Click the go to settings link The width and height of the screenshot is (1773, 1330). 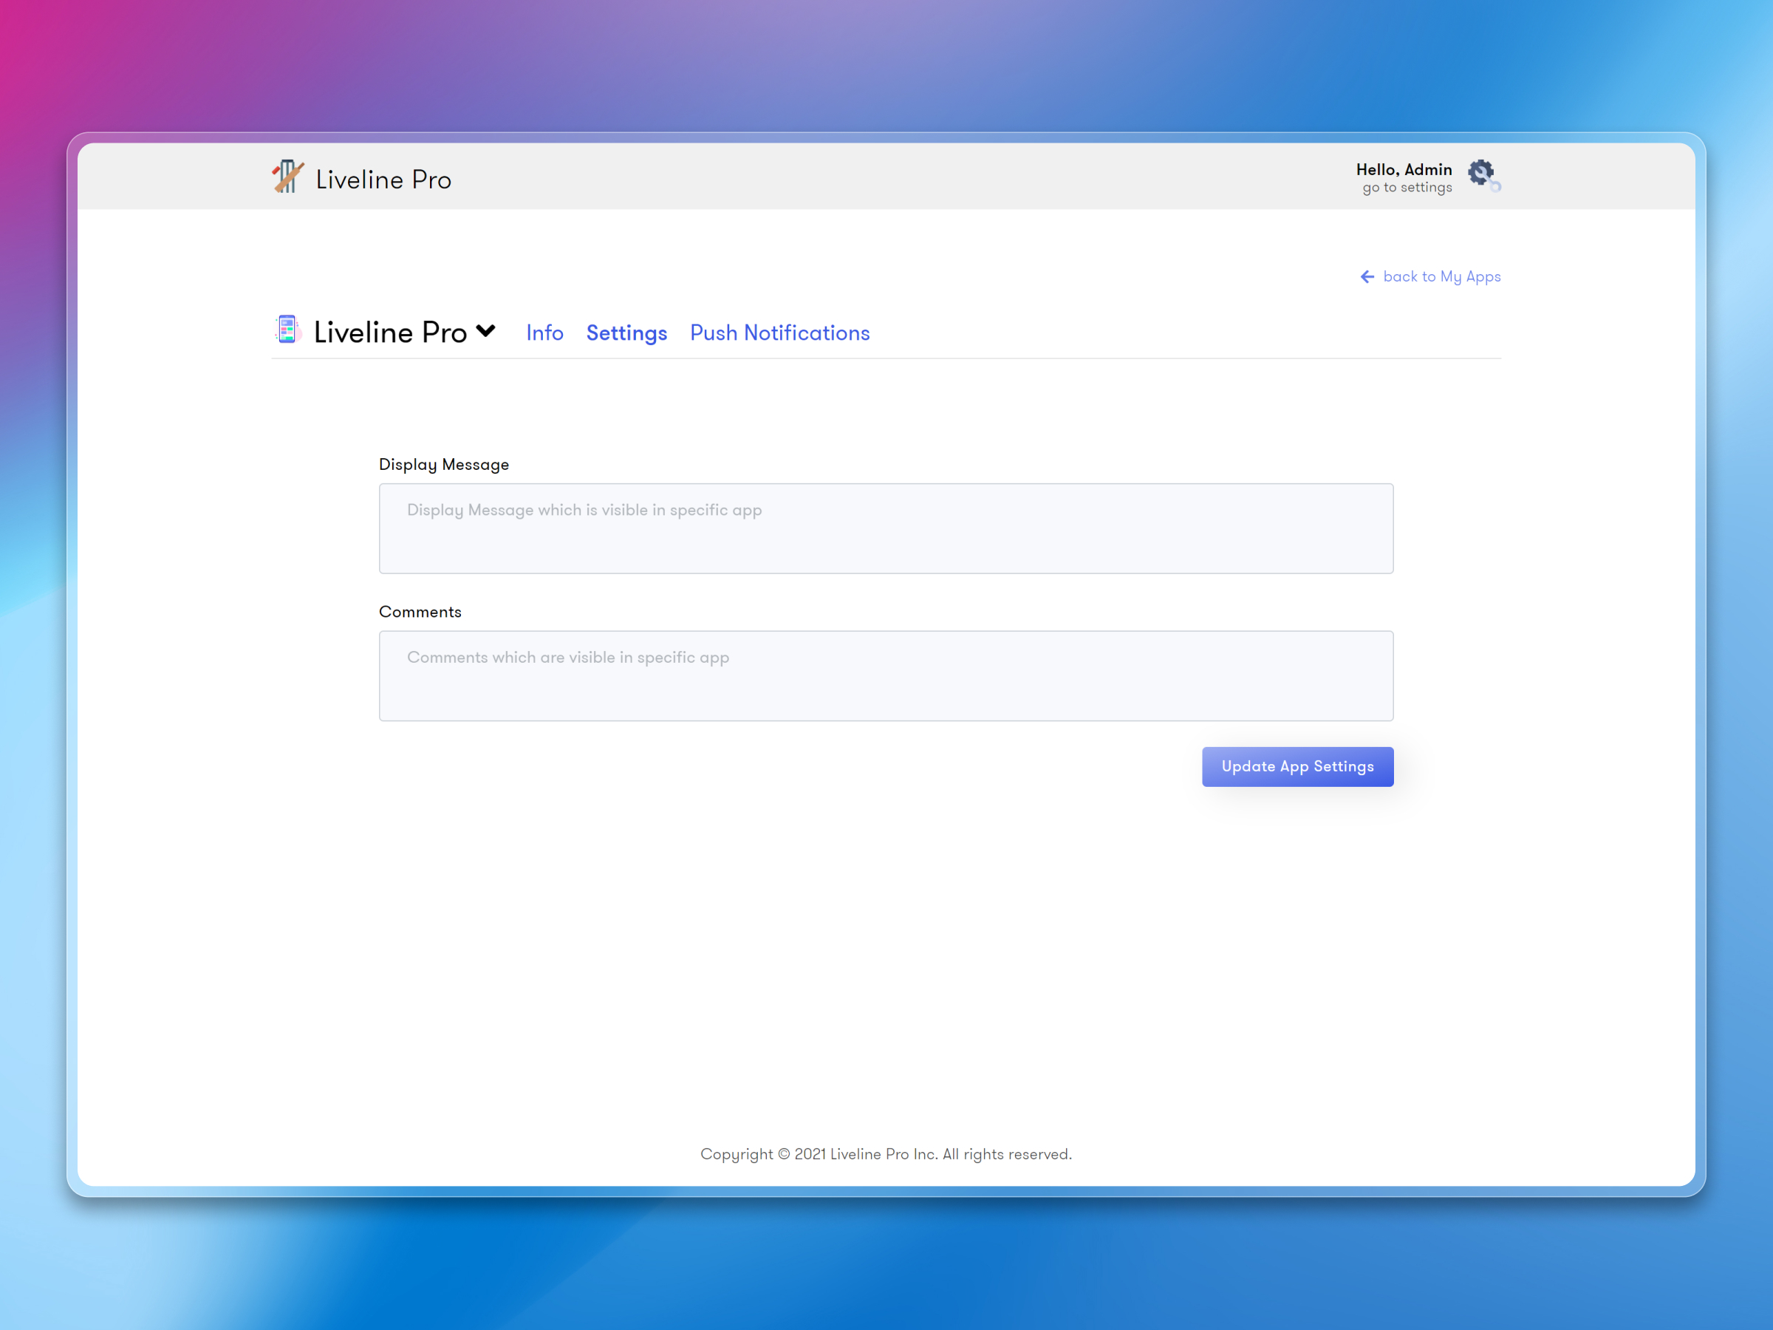(1405, 187)
